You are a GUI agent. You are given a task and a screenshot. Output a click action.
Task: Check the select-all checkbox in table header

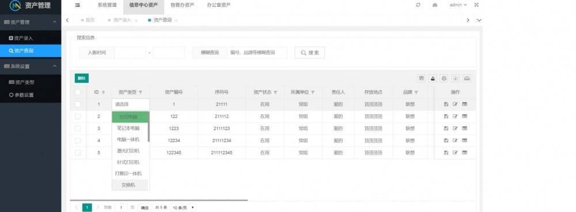point(78,92)
